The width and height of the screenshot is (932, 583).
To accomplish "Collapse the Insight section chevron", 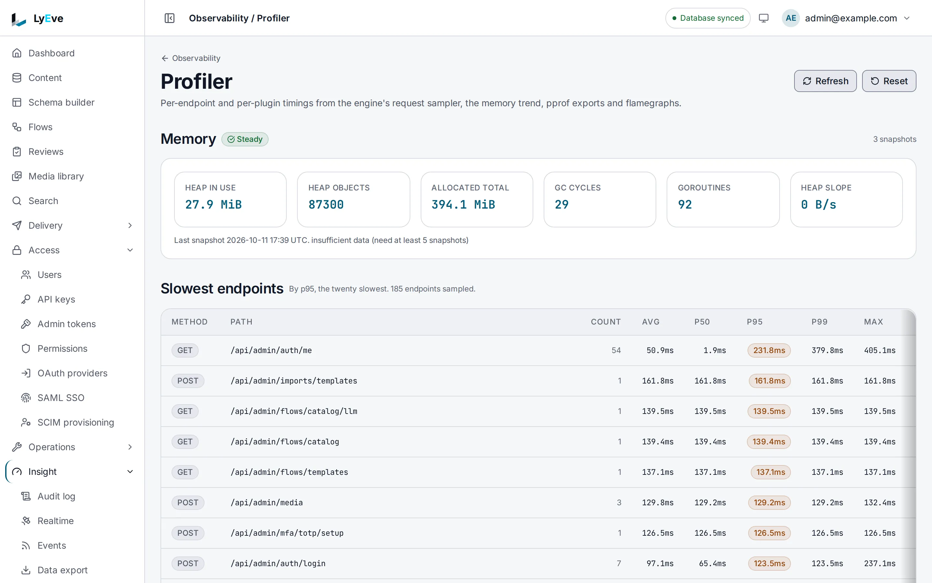I will coord(130,472).
